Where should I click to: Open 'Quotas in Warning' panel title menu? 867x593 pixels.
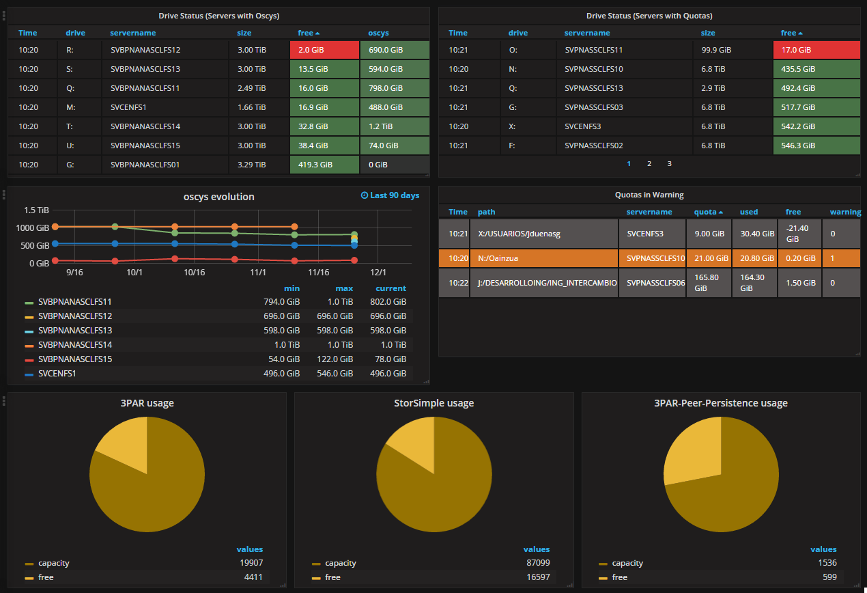pyautogui.click(x=649, y=195)
